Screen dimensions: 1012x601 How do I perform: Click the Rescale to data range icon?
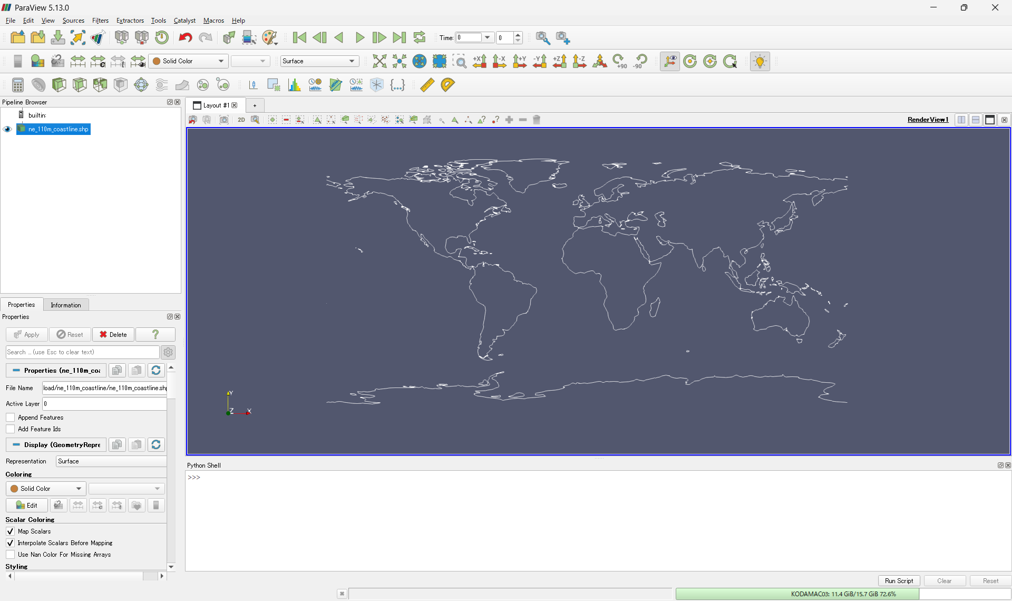tap(78, 61)
